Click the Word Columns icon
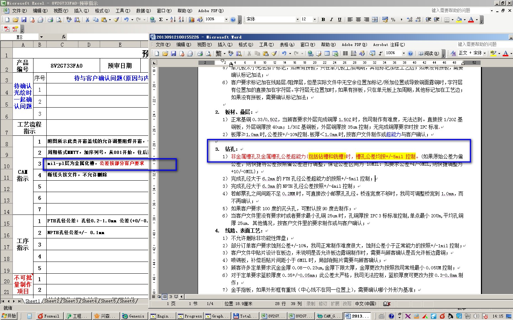This screenshot has width=513, height=320. click(345, 53)
